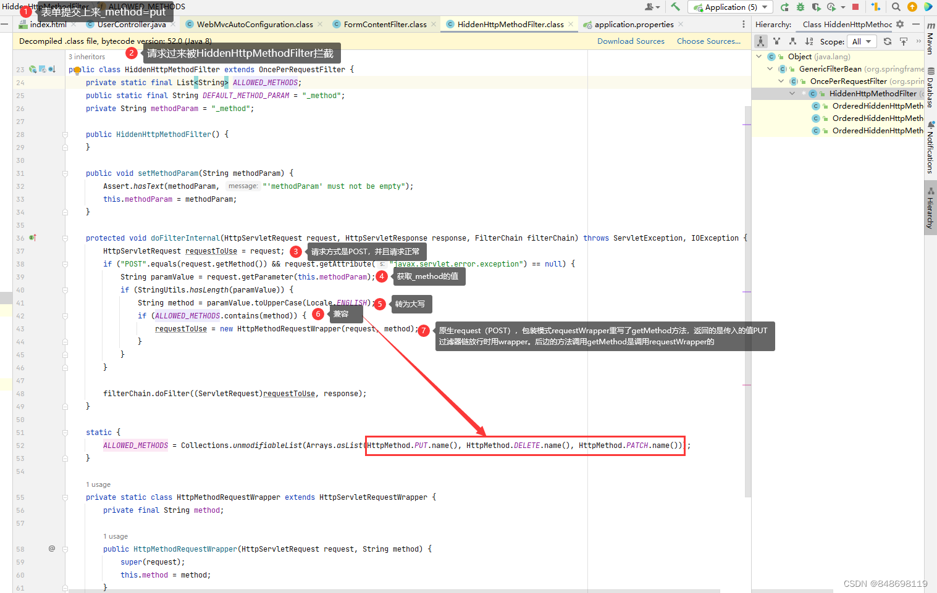Build the project with the hammer icon
The height and width of the screenshot is (593, 937).
tap(674, 7)
